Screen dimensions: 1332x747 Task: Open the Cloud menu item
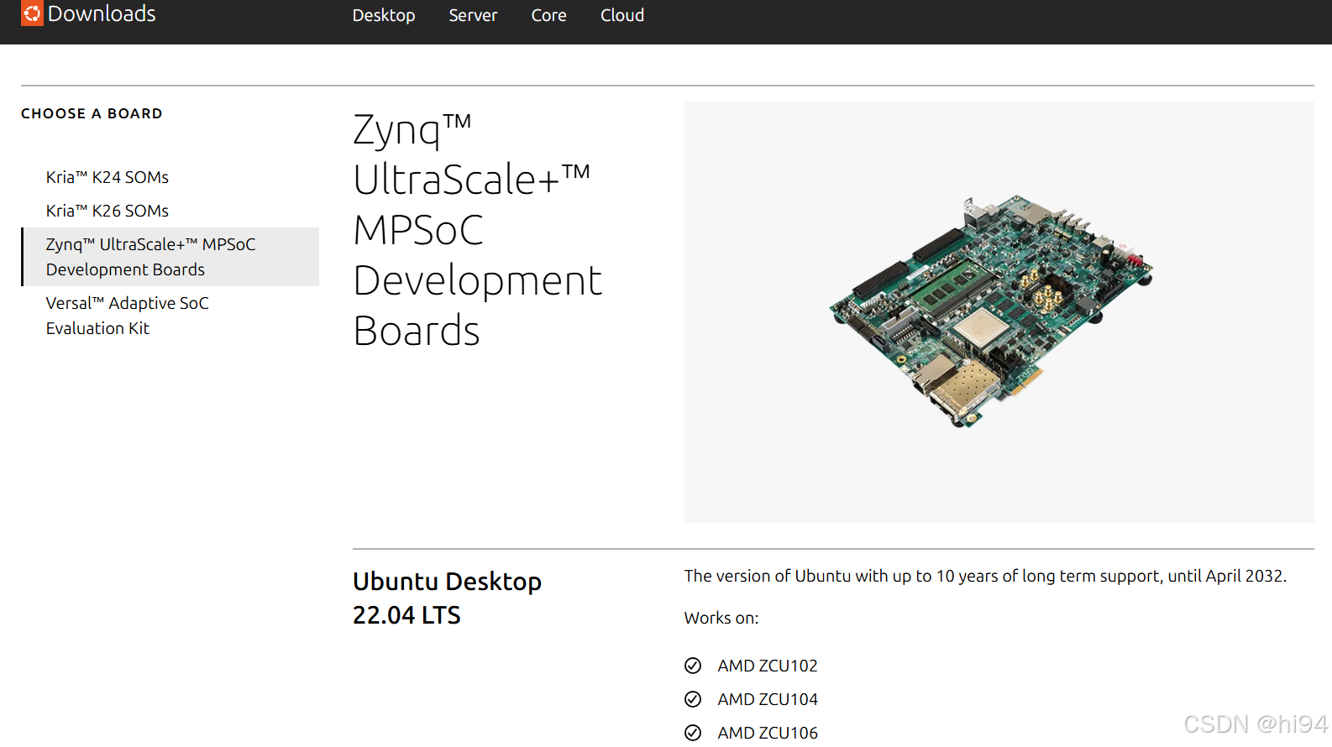click(x=622, y=15)
